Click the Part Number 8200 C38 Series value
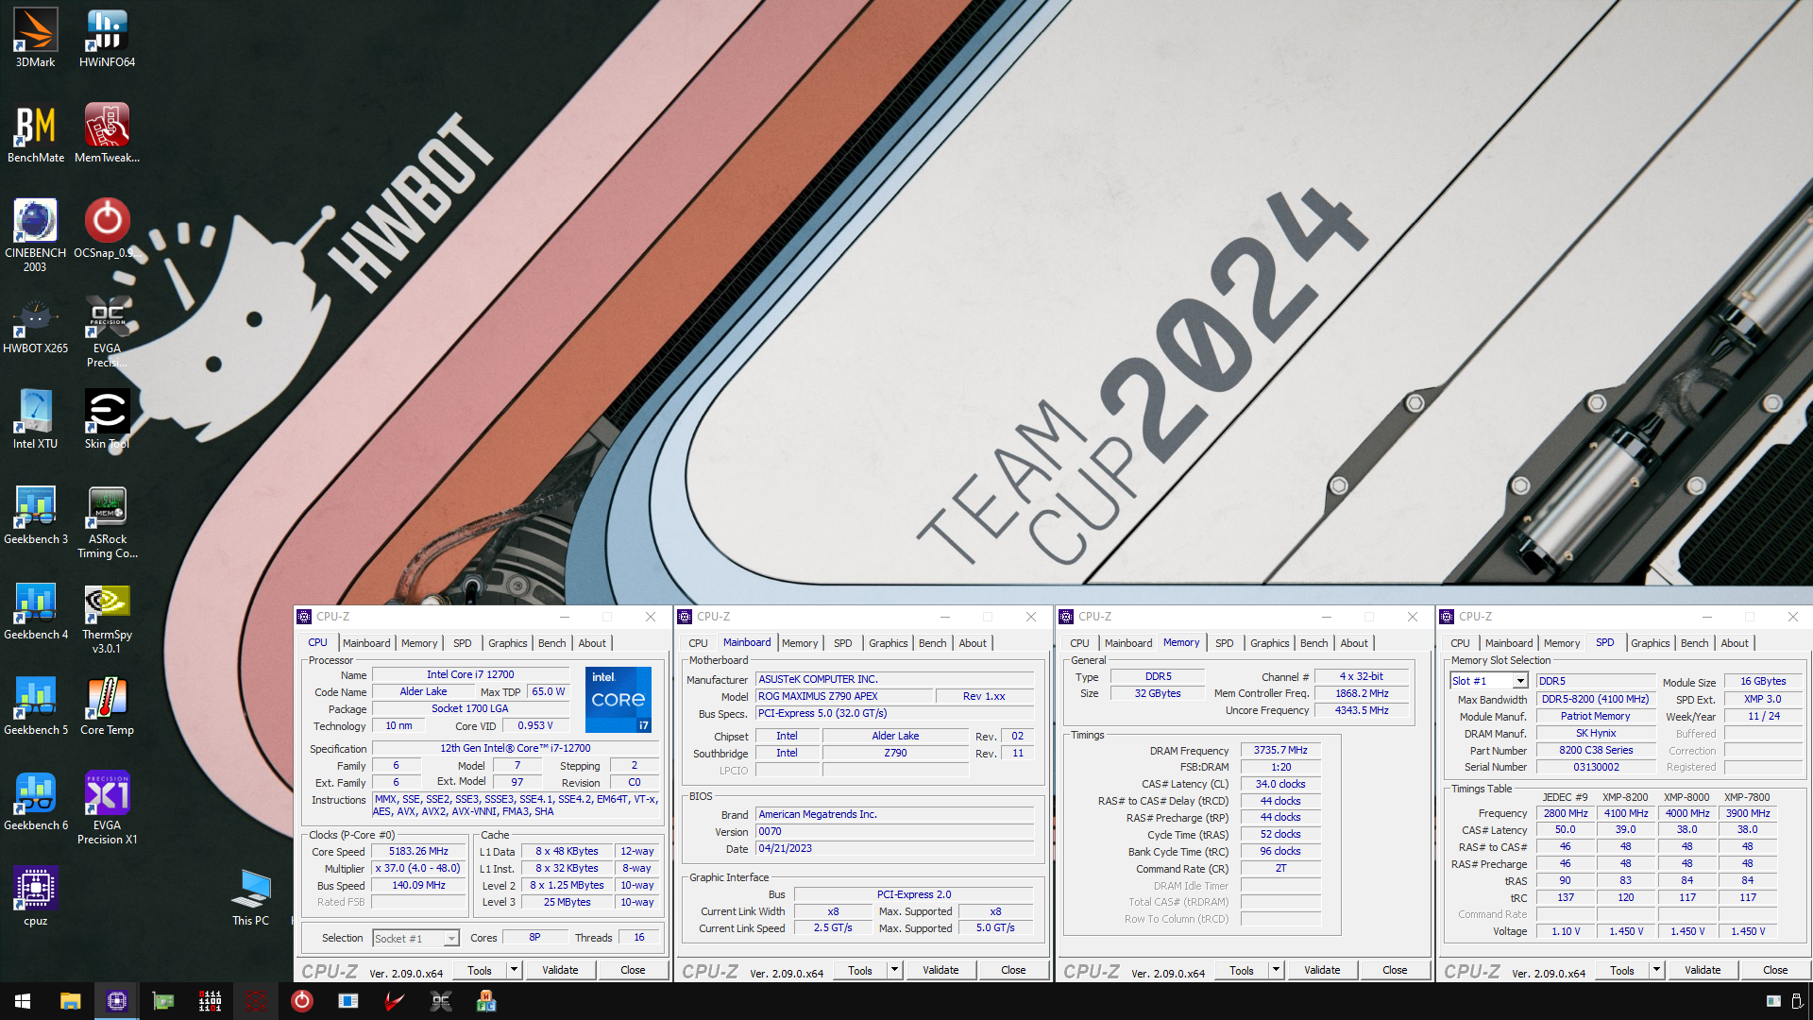This screenshot has height=1020, width=1813. 1596,750
